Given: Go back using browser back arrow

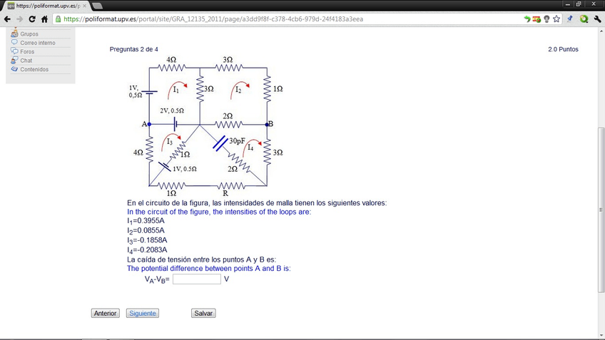Looking at the screenshot, I should (7, 19).
